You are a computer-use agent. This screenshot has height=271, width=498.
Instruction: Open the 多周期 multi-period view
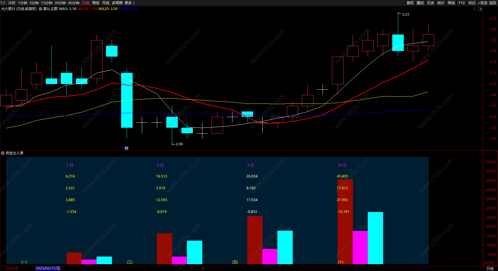tap(117, 3)
